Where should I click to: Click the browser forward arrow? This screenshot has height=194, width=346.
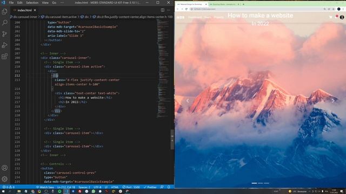(182, 9)
